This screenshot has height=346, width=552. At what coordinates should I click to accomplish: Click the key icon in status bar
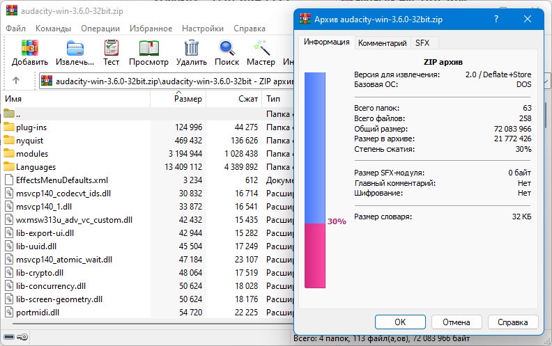[22, 337]
